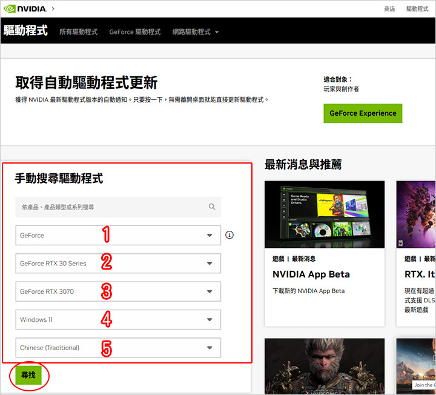
Task: Open the Windows 11 OS dropdown
Action: (118, 320)
